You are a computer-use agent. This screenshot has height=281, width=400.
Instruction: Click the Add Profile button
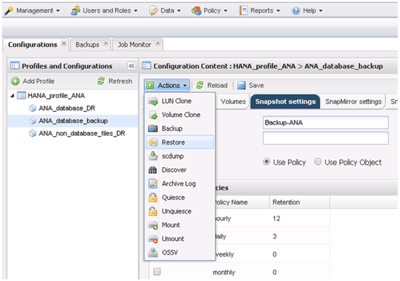coord(33,81)
